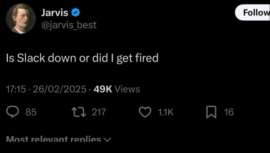Click the 217 reposts count
This screenshot has width=270, height=153.
[x=99, y=112]
